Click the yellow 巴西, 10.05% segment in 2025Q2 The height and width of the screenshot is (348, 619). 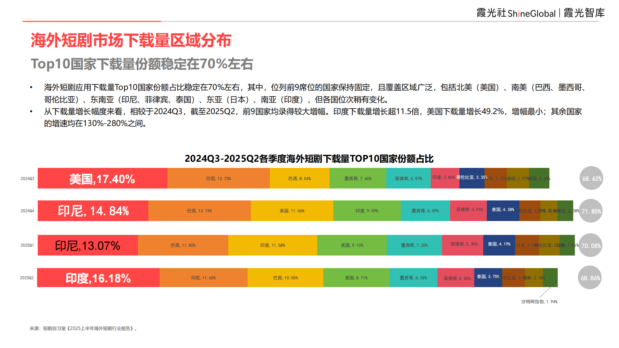[x=285, y=277]
